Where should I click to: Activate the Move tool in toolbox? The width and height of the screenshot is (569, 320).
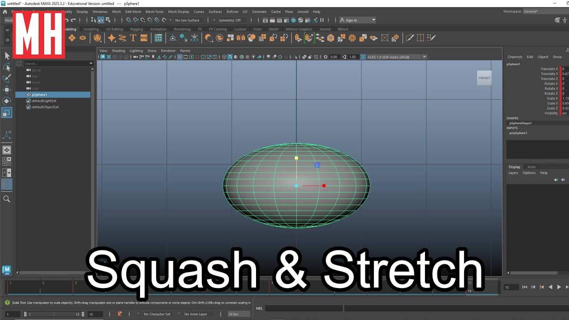(7, 90)
